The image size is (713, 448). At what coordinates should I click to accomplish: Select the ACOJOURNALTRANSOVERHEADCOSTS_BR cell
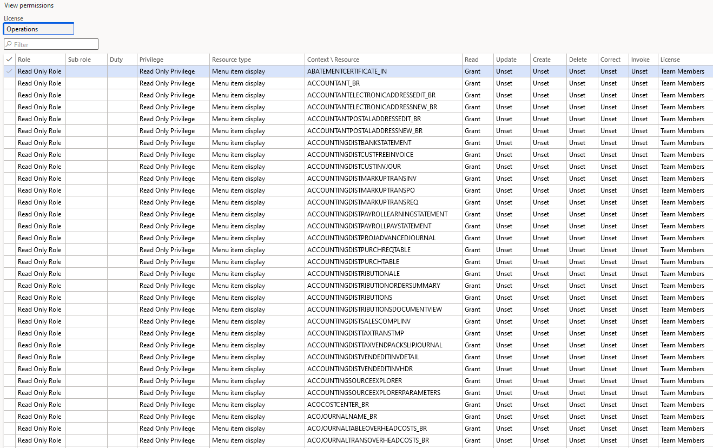click(384, 440)
